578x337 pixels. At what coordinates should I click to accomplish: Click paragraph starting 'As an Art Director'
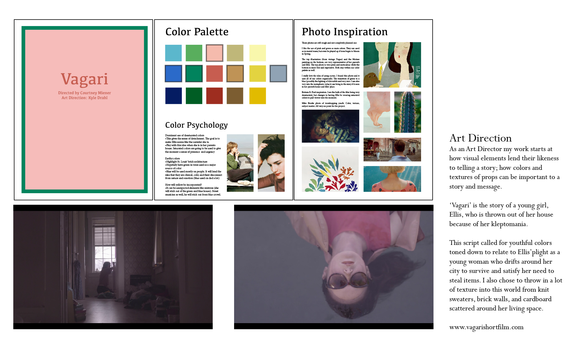click(505, 168)
